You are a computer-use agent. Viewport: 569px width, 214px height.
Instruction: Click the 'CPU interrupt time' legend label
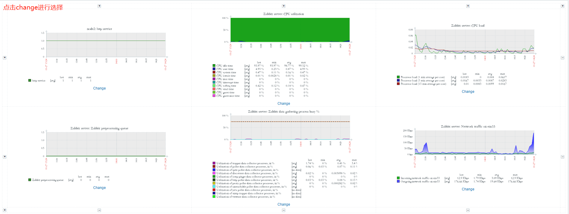[x=228, y=82]
